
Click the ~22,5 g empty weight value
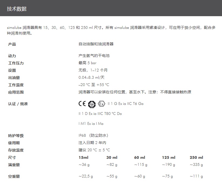coord(86,176)
